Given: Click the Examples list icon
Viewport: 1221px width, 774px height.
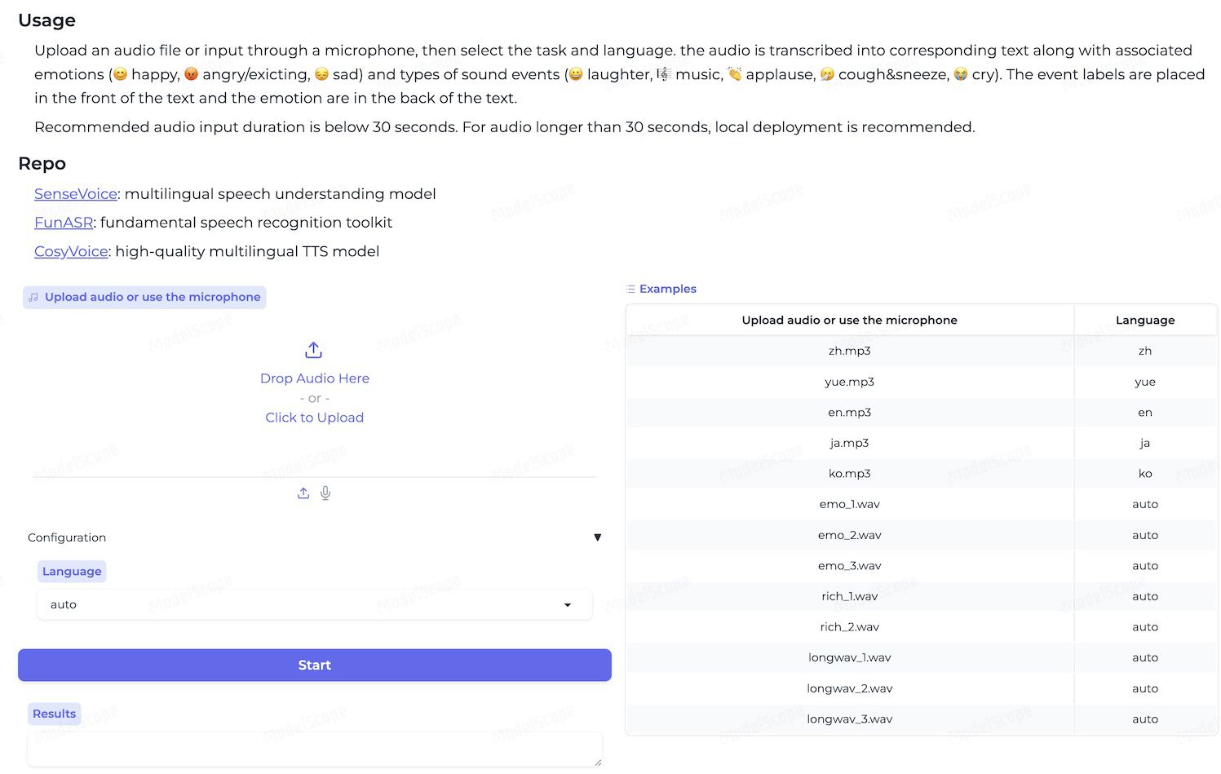Looking at the screenshot, I should point(630,289).
